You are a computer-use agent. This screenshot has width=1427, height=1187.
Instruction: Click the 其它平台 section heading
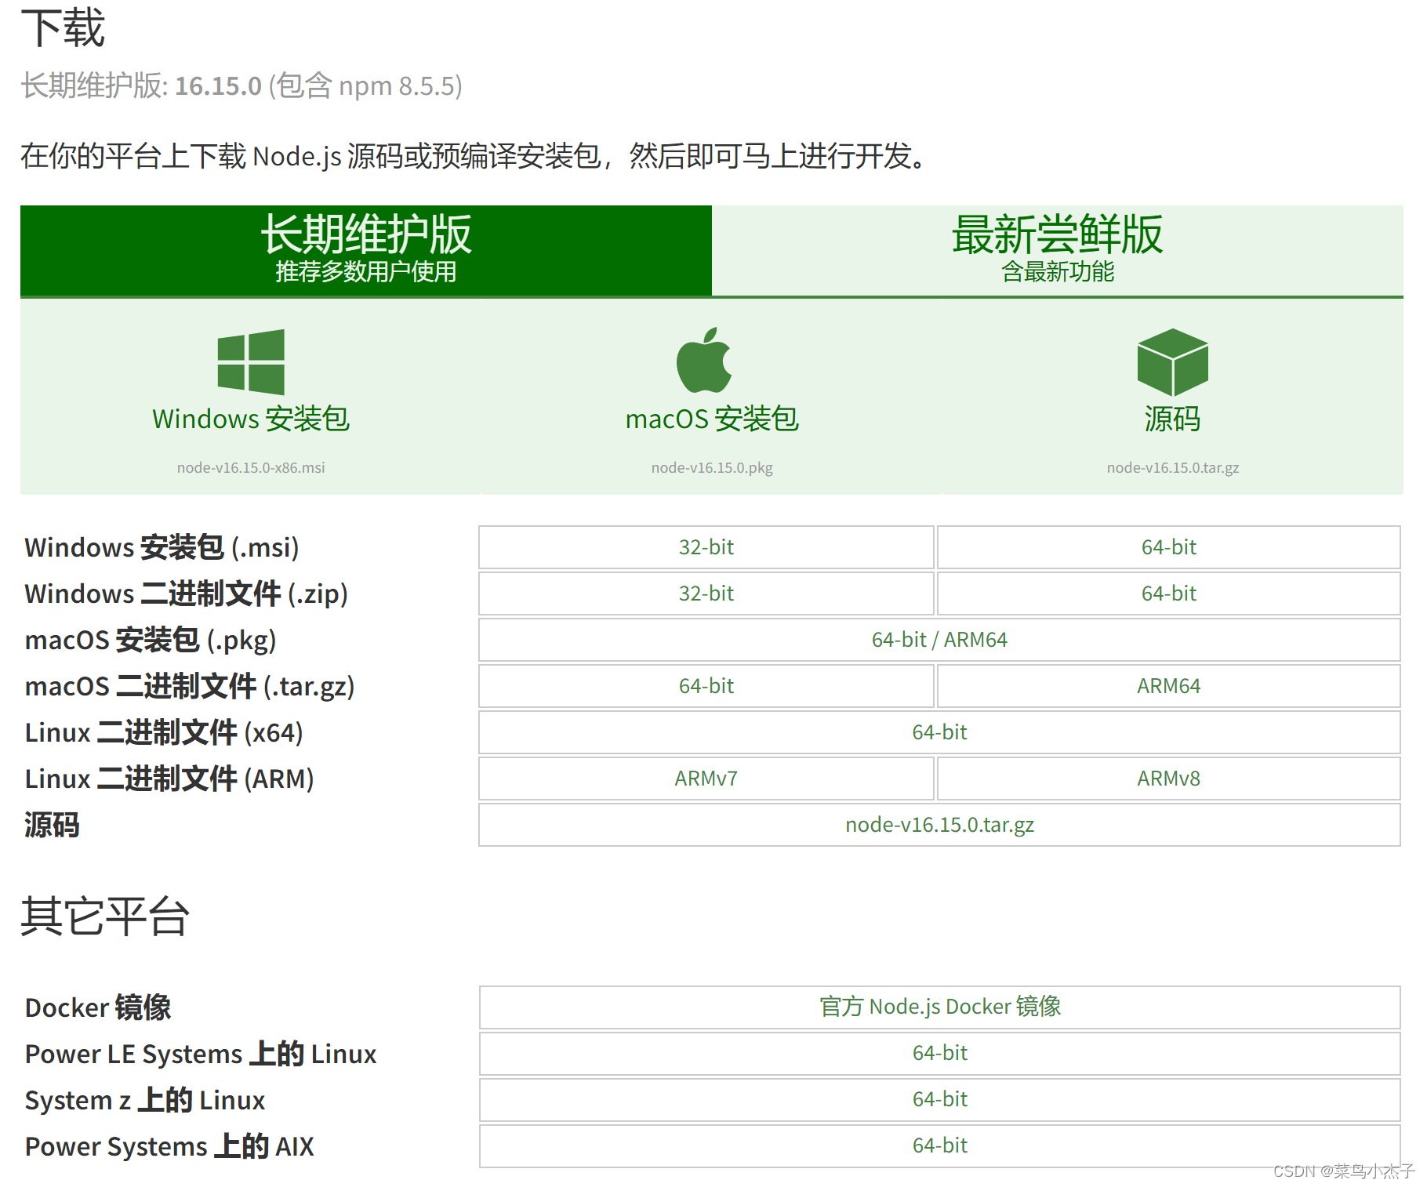(x=105, y=916)
